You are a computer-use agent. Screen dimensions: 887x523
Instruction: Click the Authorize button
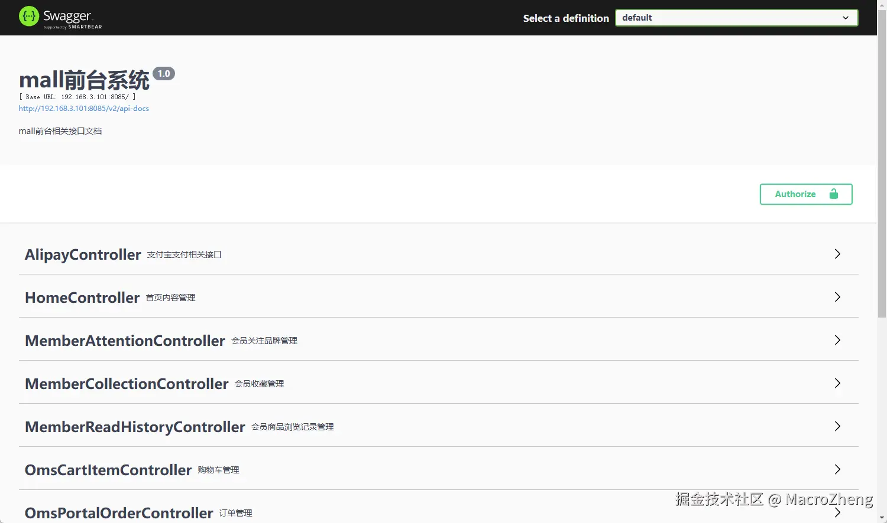(806, 194)
